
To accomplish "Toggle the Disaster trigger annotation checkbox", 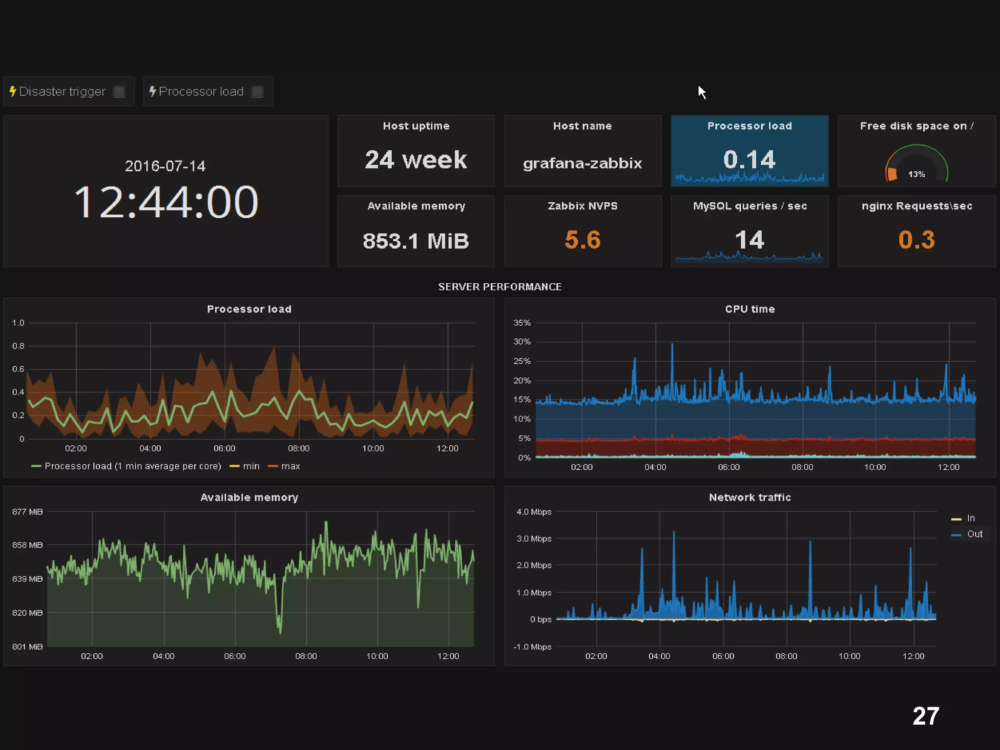I will coord(119,92).
